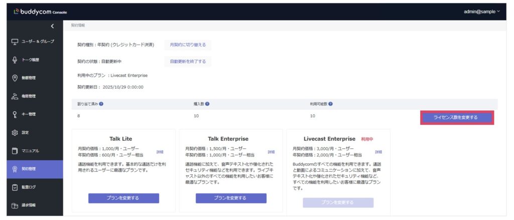Click 自動更新を終了する button
The width and height of the screenshot is (514, 220).
188,62
